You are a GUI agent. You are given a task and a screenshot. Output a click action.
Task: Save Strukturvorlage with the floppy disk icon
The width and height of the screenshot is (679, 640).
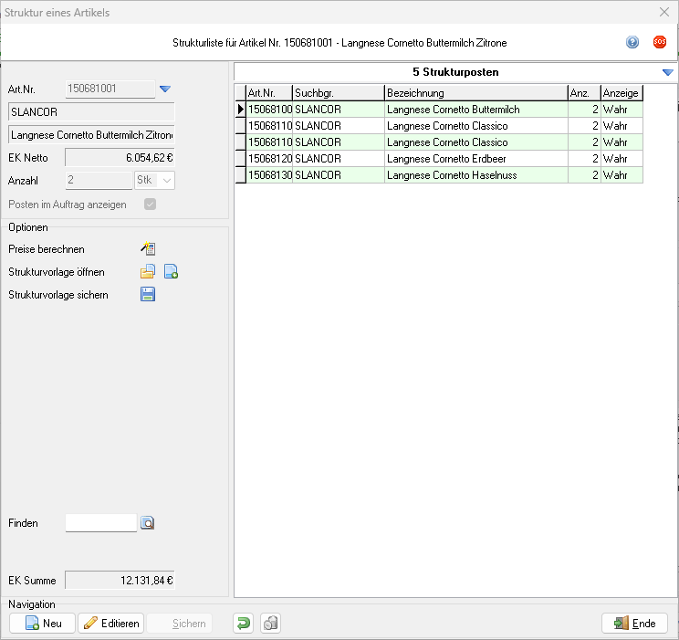pos(148,295)
